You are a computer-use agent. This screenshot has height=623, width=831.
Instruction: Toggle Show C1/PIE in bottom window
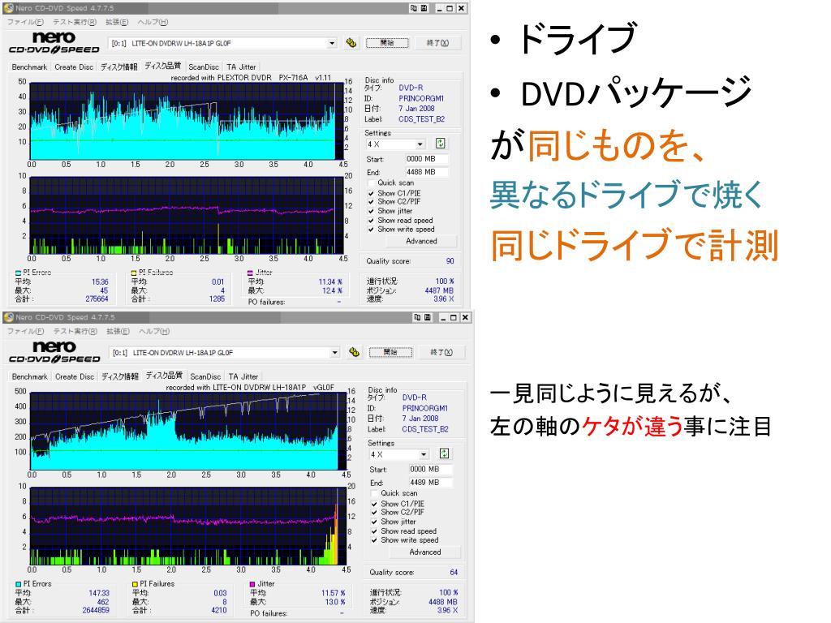[x=374, y=505]
